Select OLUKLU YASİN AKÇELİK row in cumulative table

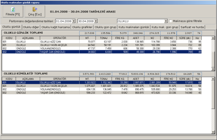(x=102, y=86)
